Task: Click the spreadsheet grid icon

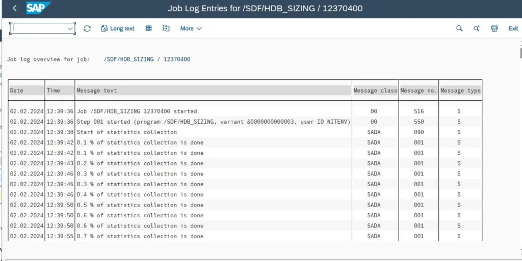Action: coord(149,28)
